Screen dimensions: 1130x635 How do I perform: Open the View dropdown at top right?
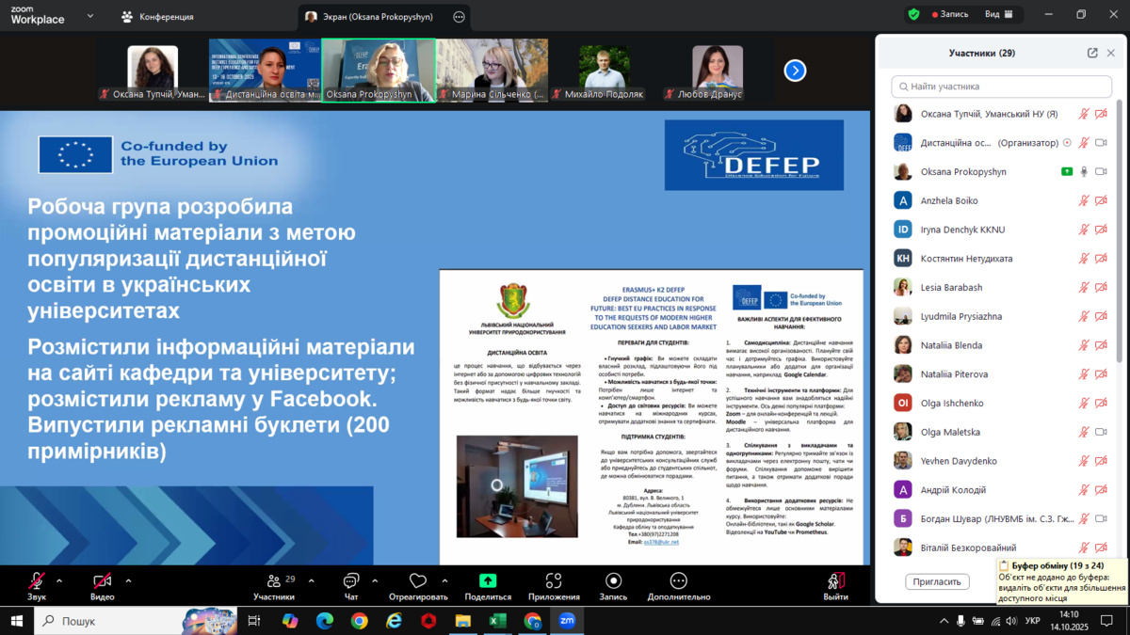click(998, 15)
